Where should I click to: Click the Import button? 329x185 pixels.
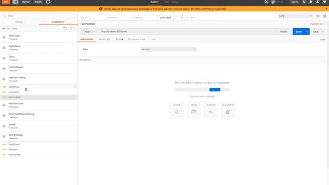tap(38, 2)
